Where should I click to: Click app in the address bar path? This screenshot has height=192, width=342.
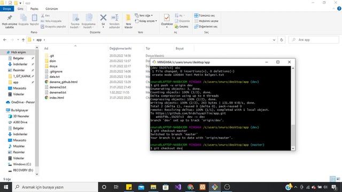pyautogui.click(x=39, y=40)
